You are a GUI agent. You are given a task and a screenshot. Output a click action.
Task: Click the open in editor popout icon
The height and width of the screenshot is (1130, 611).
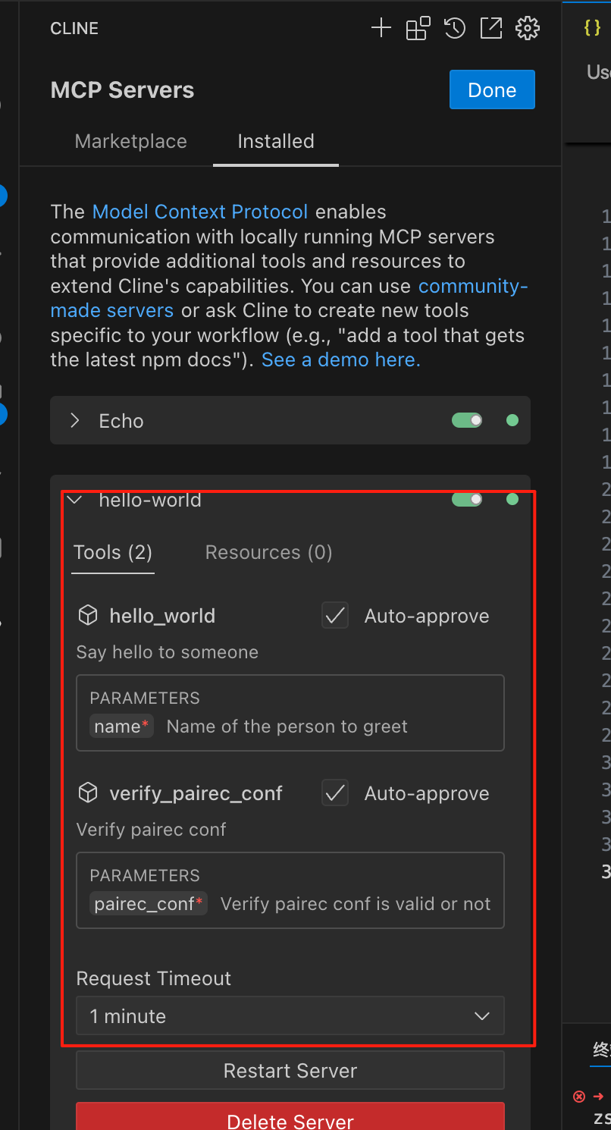(x=490, y=29)
